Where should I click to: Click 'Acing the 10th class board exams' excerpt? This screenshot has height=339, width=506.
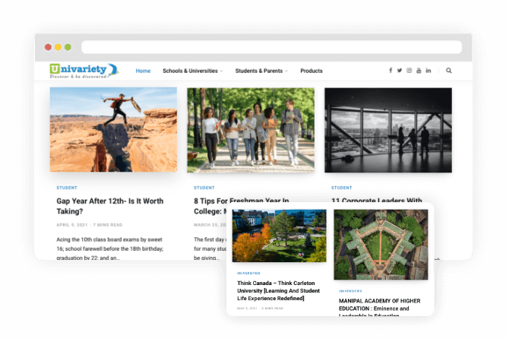109,249
